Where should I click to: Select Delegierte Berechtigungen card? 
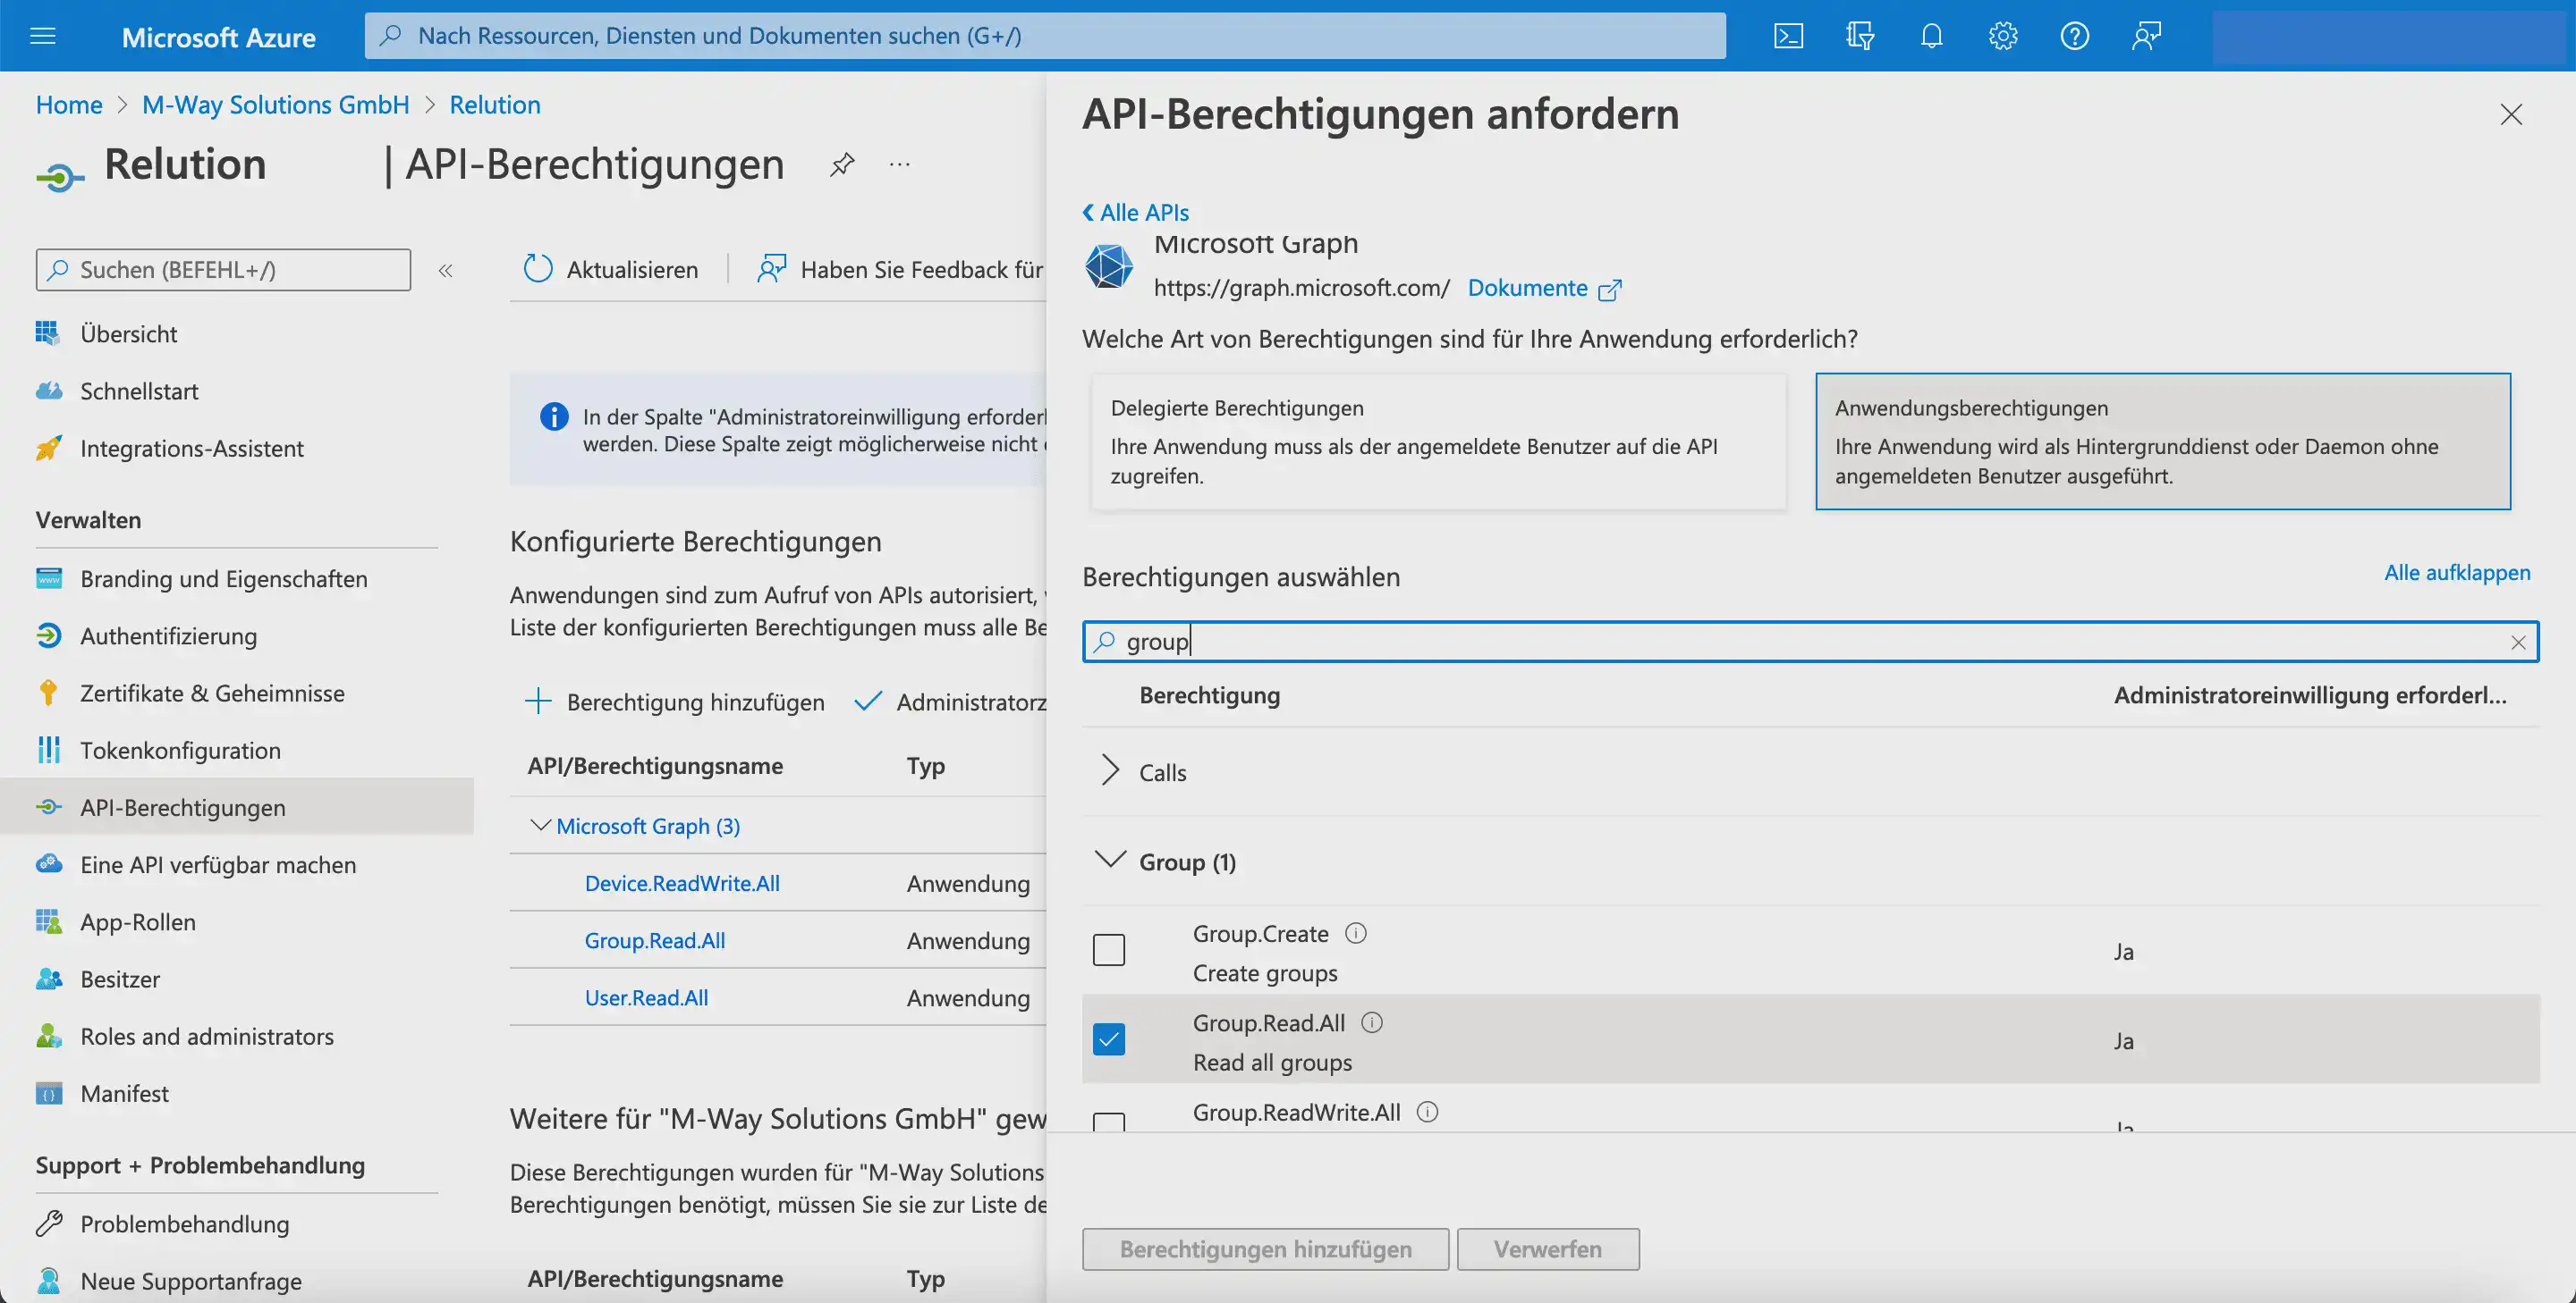1437,441
